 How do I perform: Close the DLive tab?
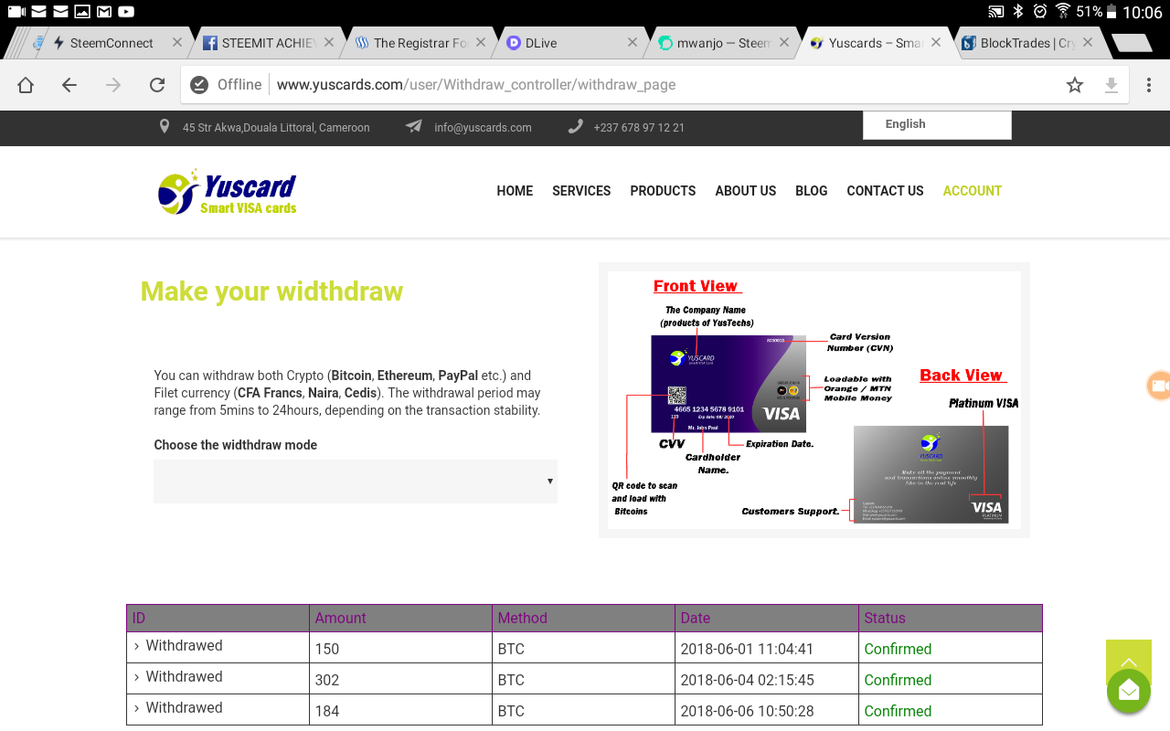click(x=633, y=42)
